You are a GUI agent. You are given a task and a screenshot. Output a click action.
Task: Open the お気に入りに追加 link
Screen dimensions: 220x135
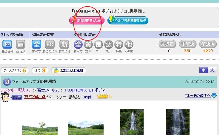coord(72,70)
